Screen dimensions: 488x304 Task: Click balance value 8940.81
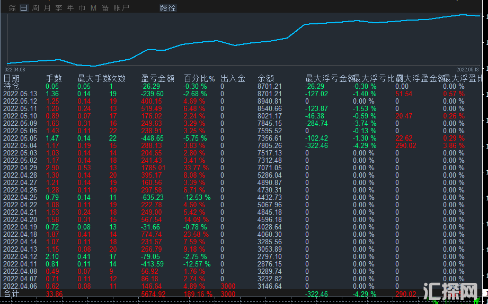(270, 101)
